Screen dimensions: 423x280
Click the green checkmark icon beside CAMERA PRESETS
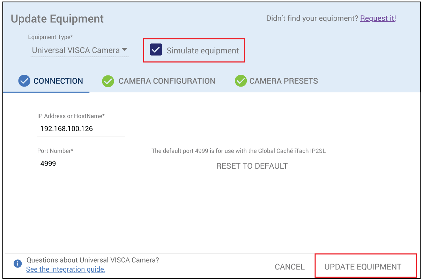click(x=240, y=81)
